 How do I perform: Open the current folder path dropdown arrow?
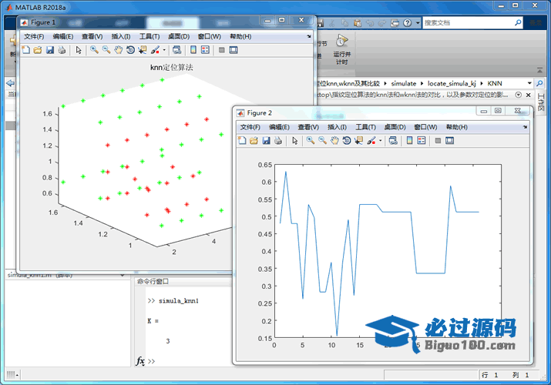(x=529, y=82)
